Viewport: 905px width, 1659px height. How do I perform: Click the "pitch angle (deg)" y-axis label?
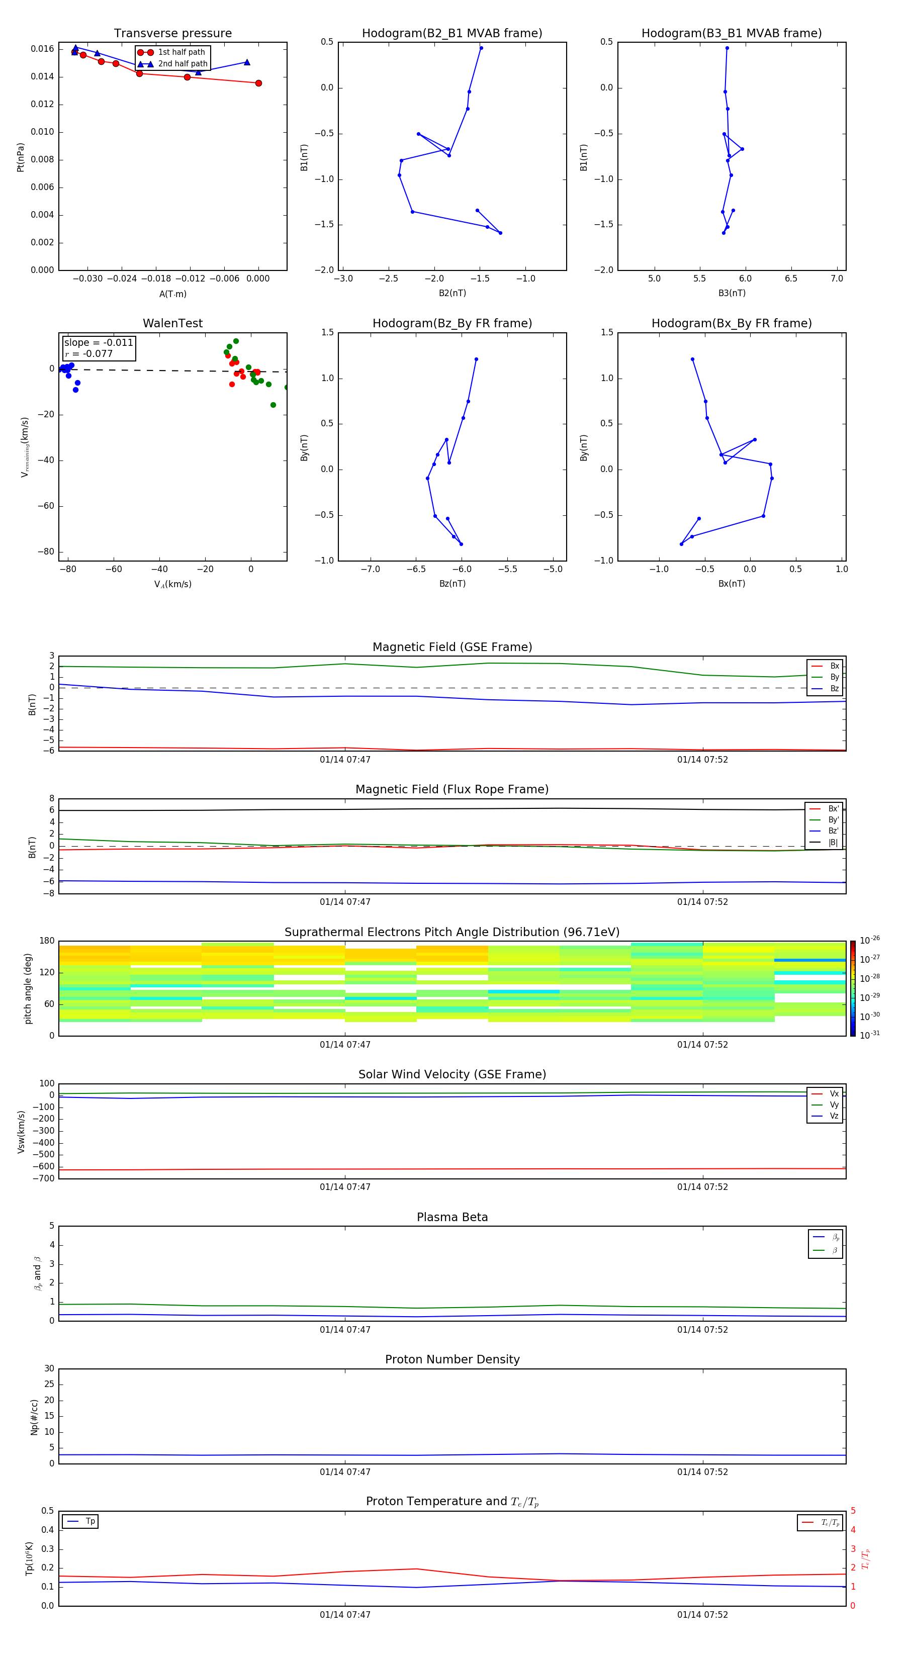[x=28, y=988]
